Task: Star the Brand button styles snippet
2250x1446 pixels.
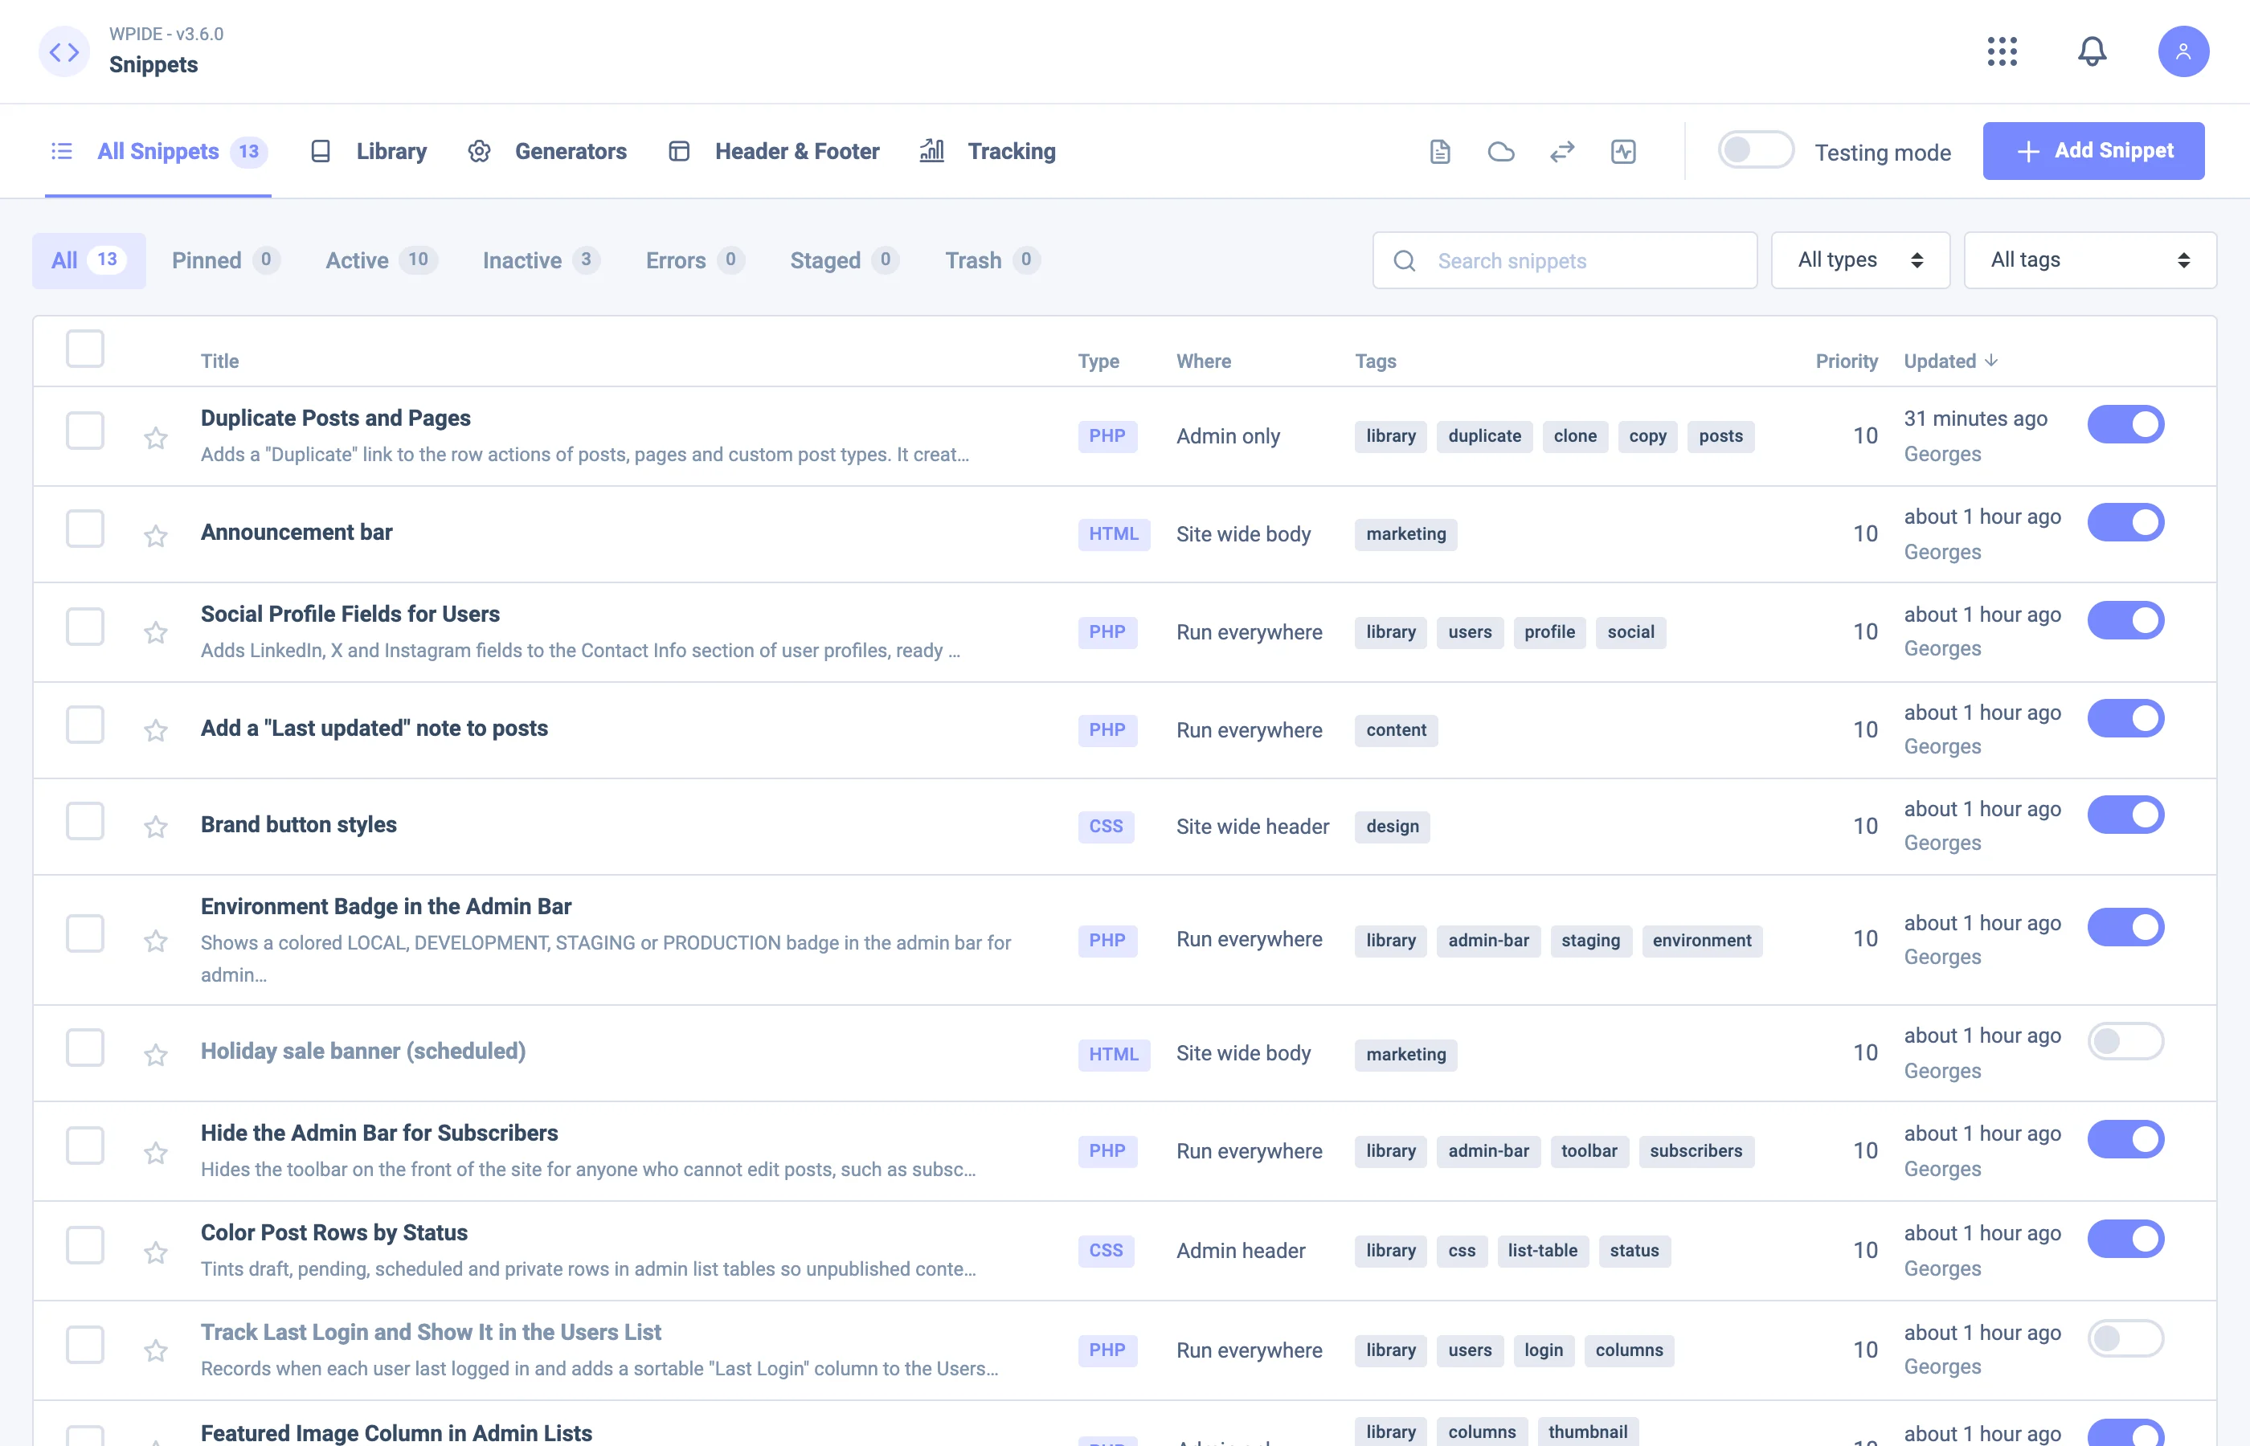Action: click(x=156, y=827)
